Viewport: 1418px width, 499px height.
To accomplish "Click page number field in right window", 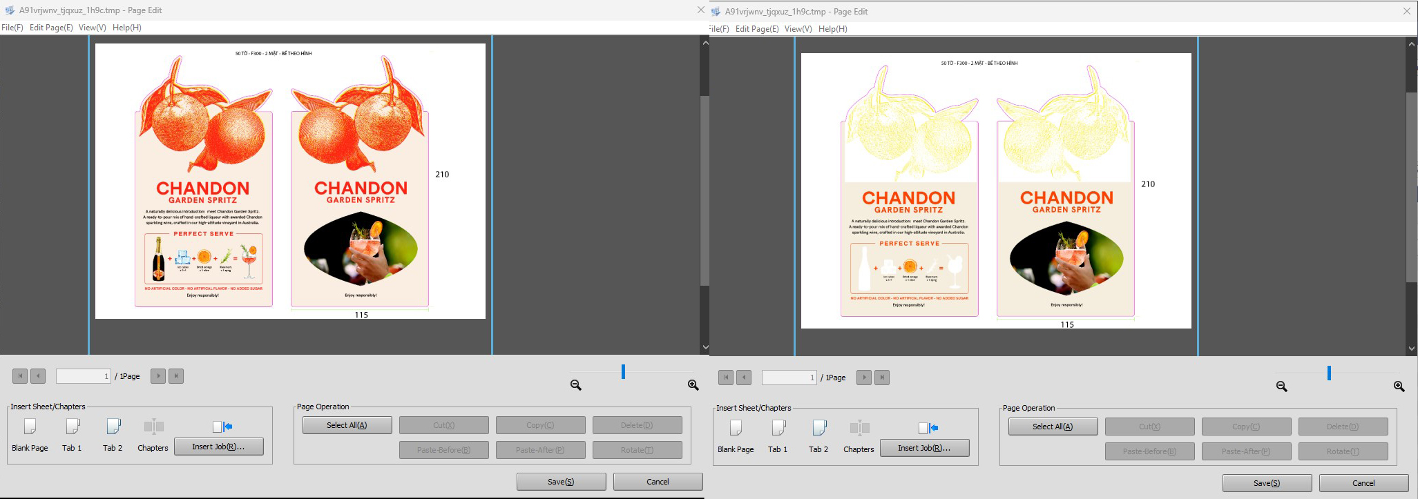I will (789, 378).
